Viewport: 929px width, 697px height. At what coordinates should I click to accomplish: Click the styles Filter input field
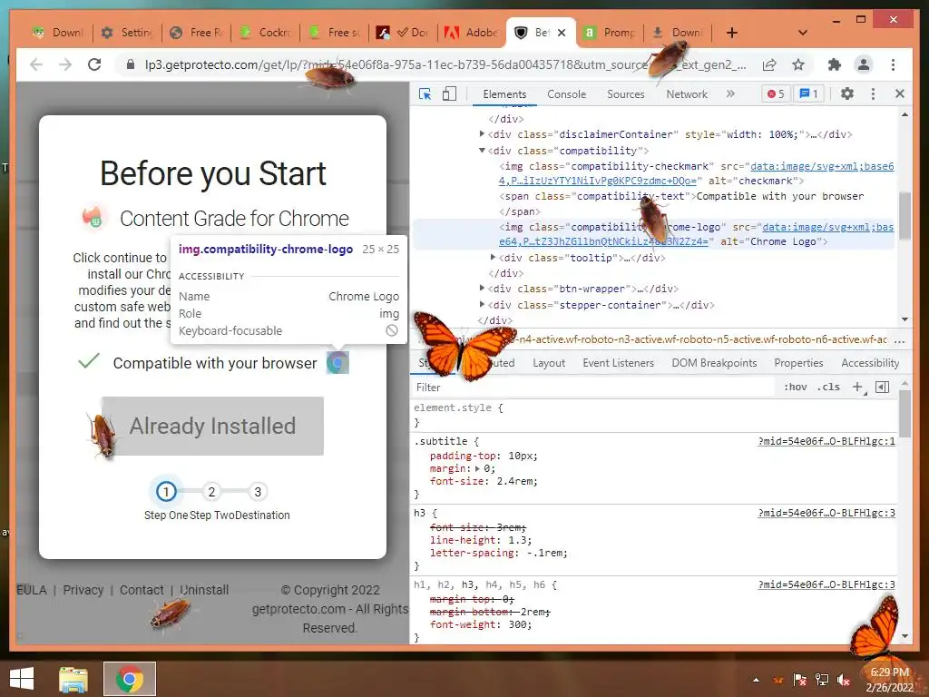pyautogui.click(x=592, y=387)
